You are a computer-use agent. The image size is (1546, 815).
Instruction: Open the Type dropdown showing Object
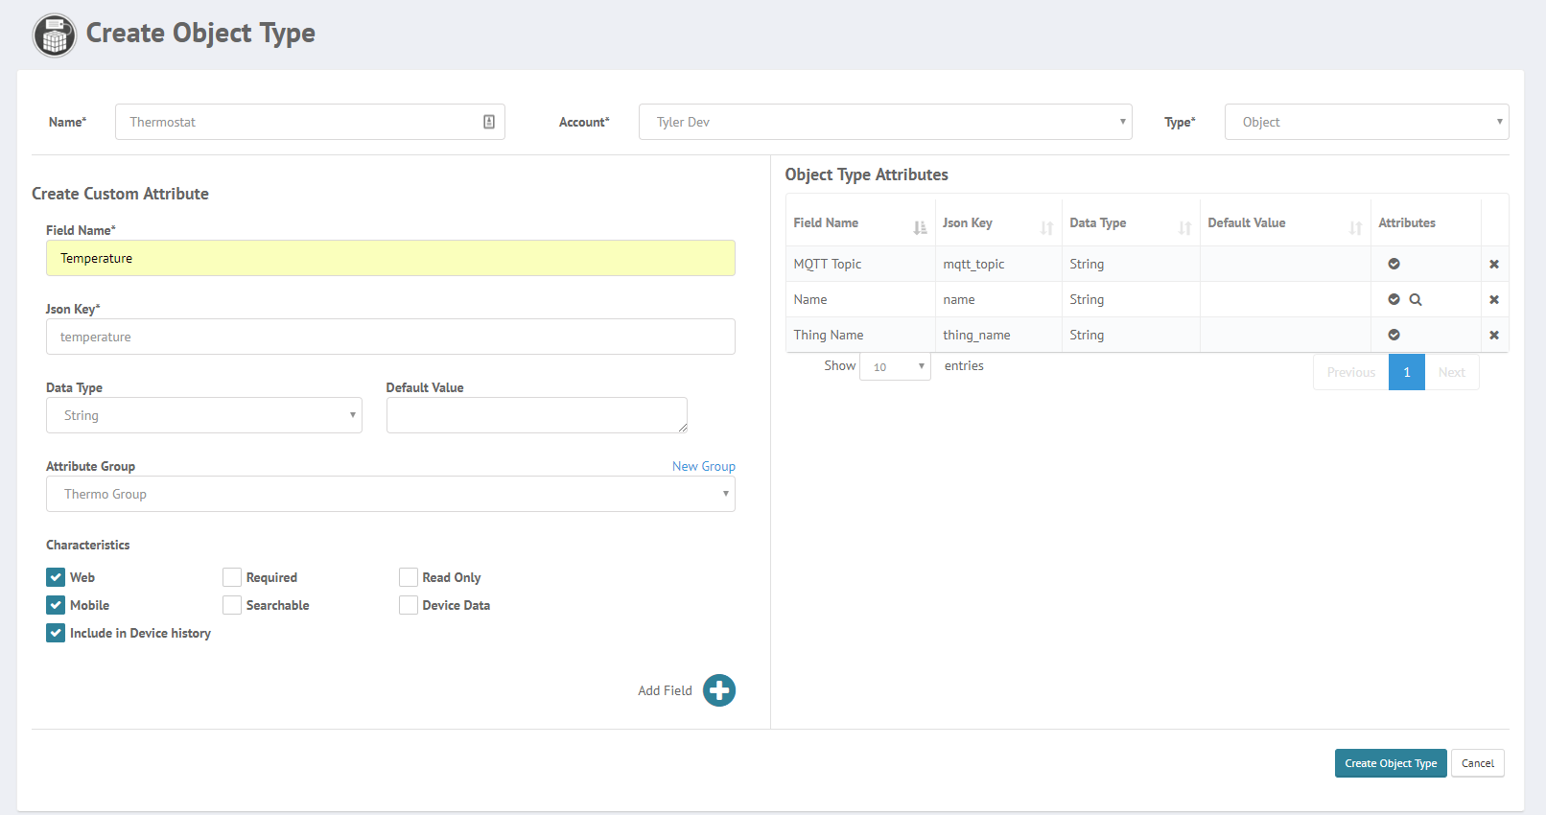point(1367,122)
